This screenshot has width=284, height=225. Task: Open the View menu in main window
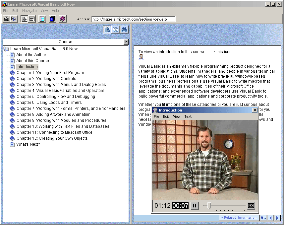44,11
